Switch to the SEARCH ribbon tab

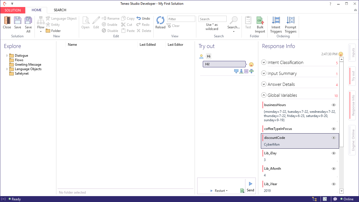[60, 10]
